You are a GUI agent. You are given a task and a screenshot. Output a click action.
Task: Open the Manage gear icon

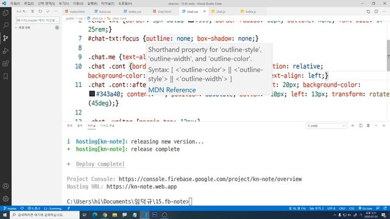(x=5, y=199)
